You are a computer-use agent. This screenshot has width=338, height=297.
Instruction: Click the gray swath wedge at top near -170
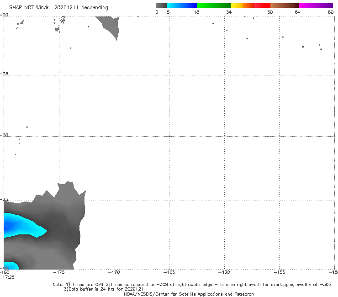click(111, 26)
